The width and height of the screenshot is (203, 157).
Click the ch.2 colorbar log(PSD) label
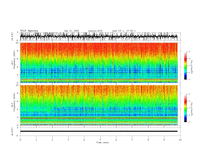coord(192,109)
